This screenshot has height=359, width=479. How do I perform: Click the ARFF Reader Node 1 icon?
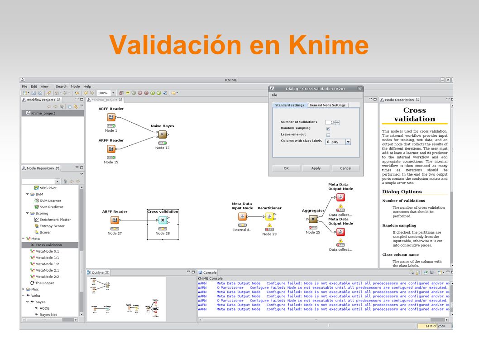click(111, 117)
